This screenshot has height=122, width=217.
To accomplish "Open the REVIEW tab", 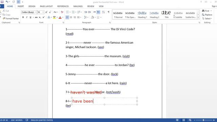I will click(91, 6).
